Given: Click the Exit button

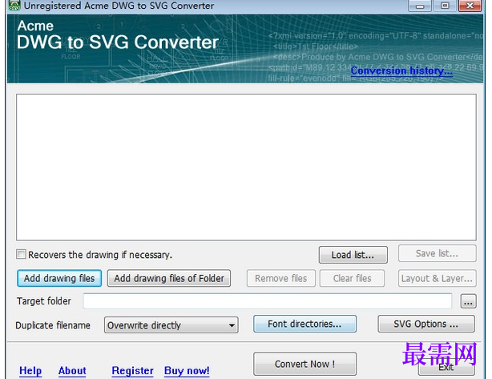Looking at the screenshot, I should [x=446, y=368].
